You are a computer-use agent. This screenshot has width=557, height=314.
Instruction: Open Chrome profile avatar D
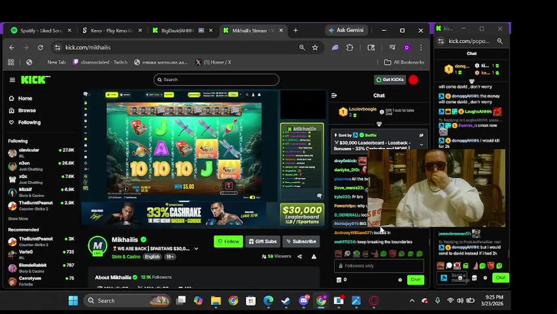[407, 48]
